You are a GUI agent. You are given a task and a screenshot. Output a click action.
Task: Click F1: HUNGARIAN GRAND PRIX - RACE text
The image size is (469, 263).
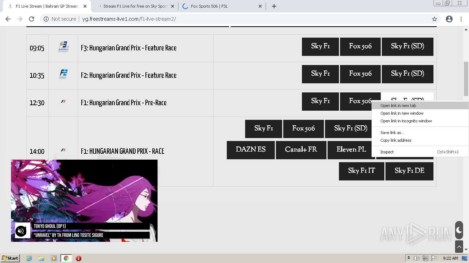point(122,151)
